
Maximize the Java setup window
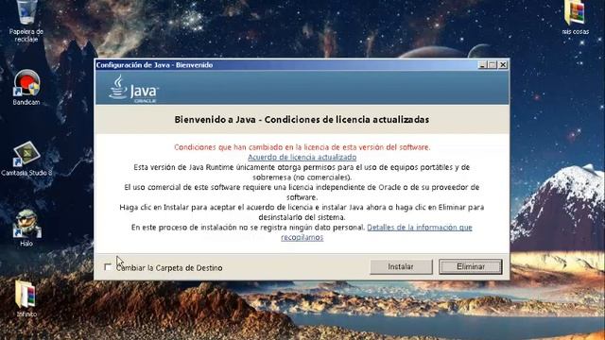(x=493, y=65)
